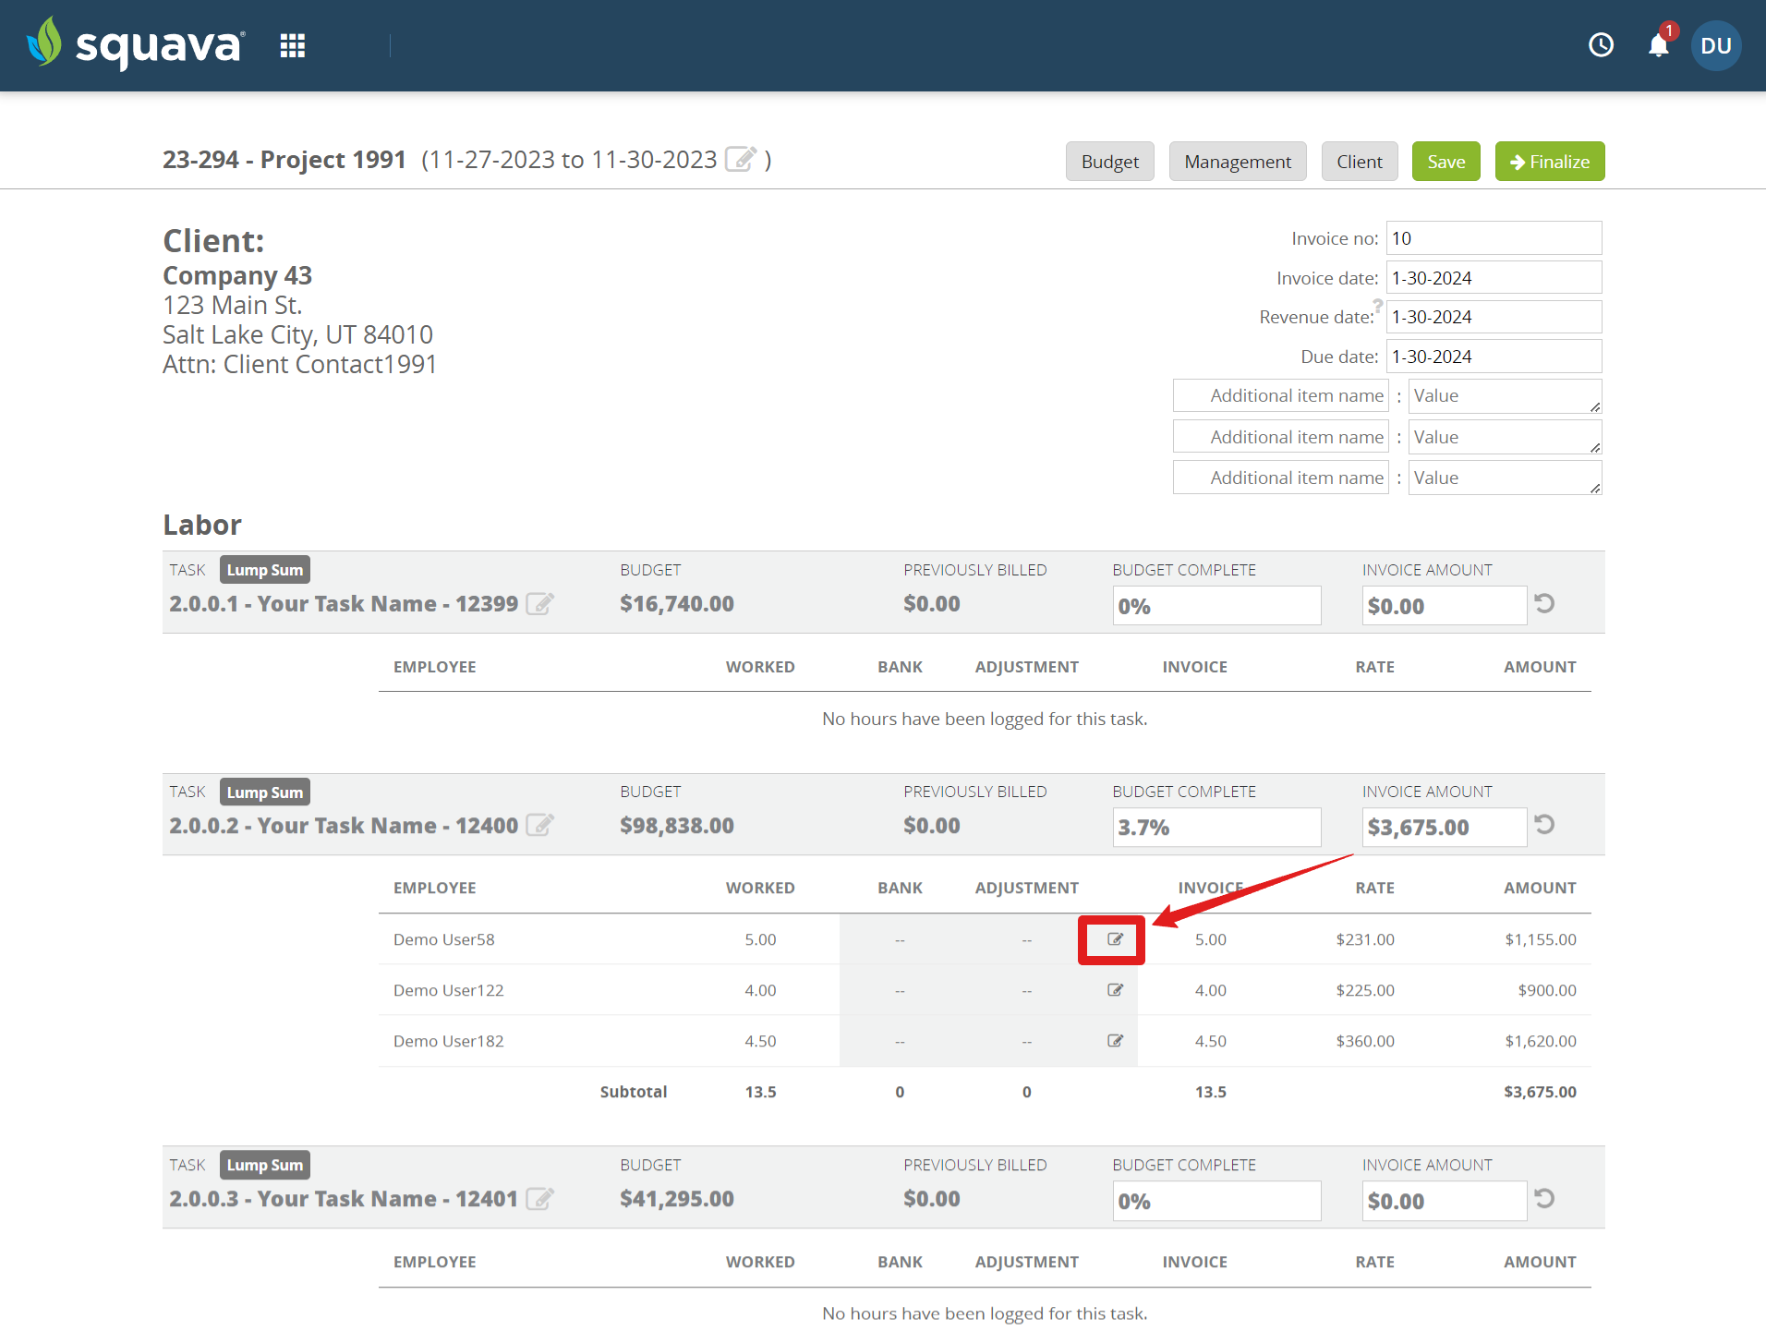This screenshot has width=1766, height=1343.
Task: Click the Labor section heading
Action: [202, 525]
